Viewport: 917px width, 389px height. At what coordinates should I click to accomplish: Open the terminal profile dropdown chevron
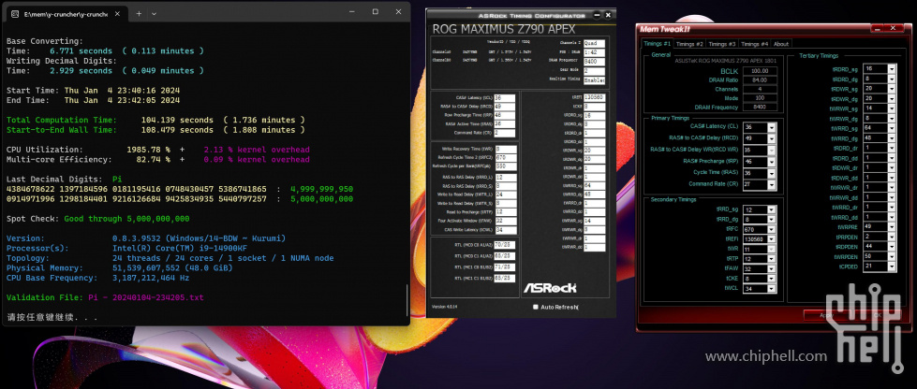pos(154,13)
